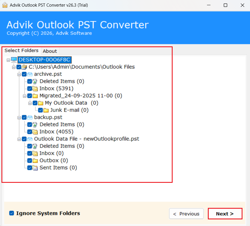Uncheck the Inbox (4055) checkbox
The width and height of the screenshot is (250, 226).
click(30, 132)
